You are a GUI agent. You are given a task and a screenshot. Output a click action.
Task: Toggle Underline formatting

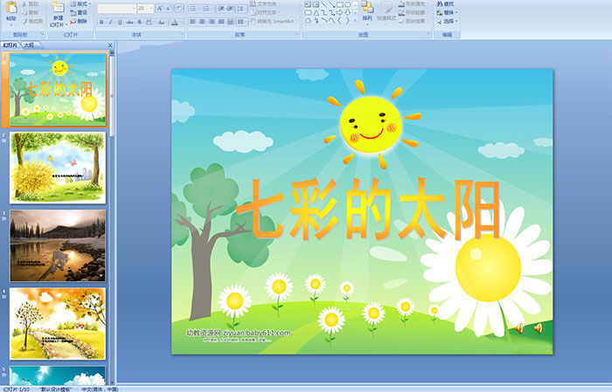point(121,22)
